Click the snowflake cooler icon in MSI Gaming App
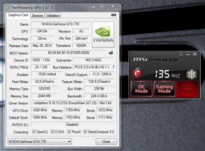The image size is (205, 151). [191, 74]
